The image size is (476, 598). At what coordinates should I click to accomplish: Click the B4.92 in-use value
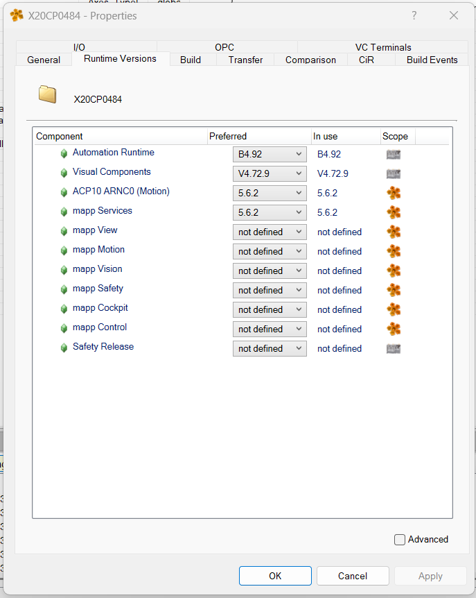(x=329, y=155)
